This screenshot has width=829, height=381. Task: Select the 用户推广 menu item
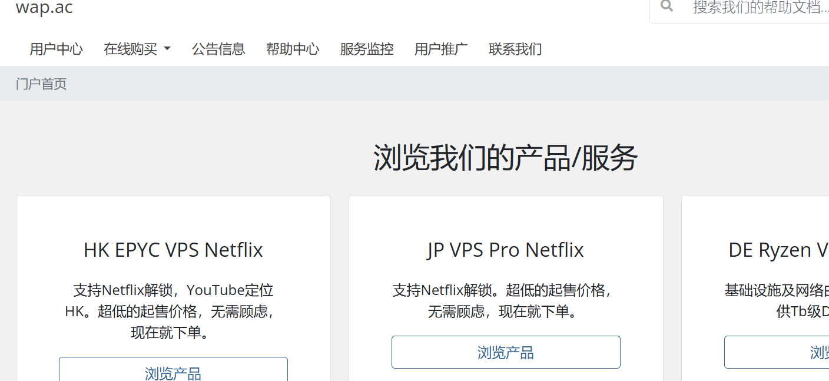[441, 49]
